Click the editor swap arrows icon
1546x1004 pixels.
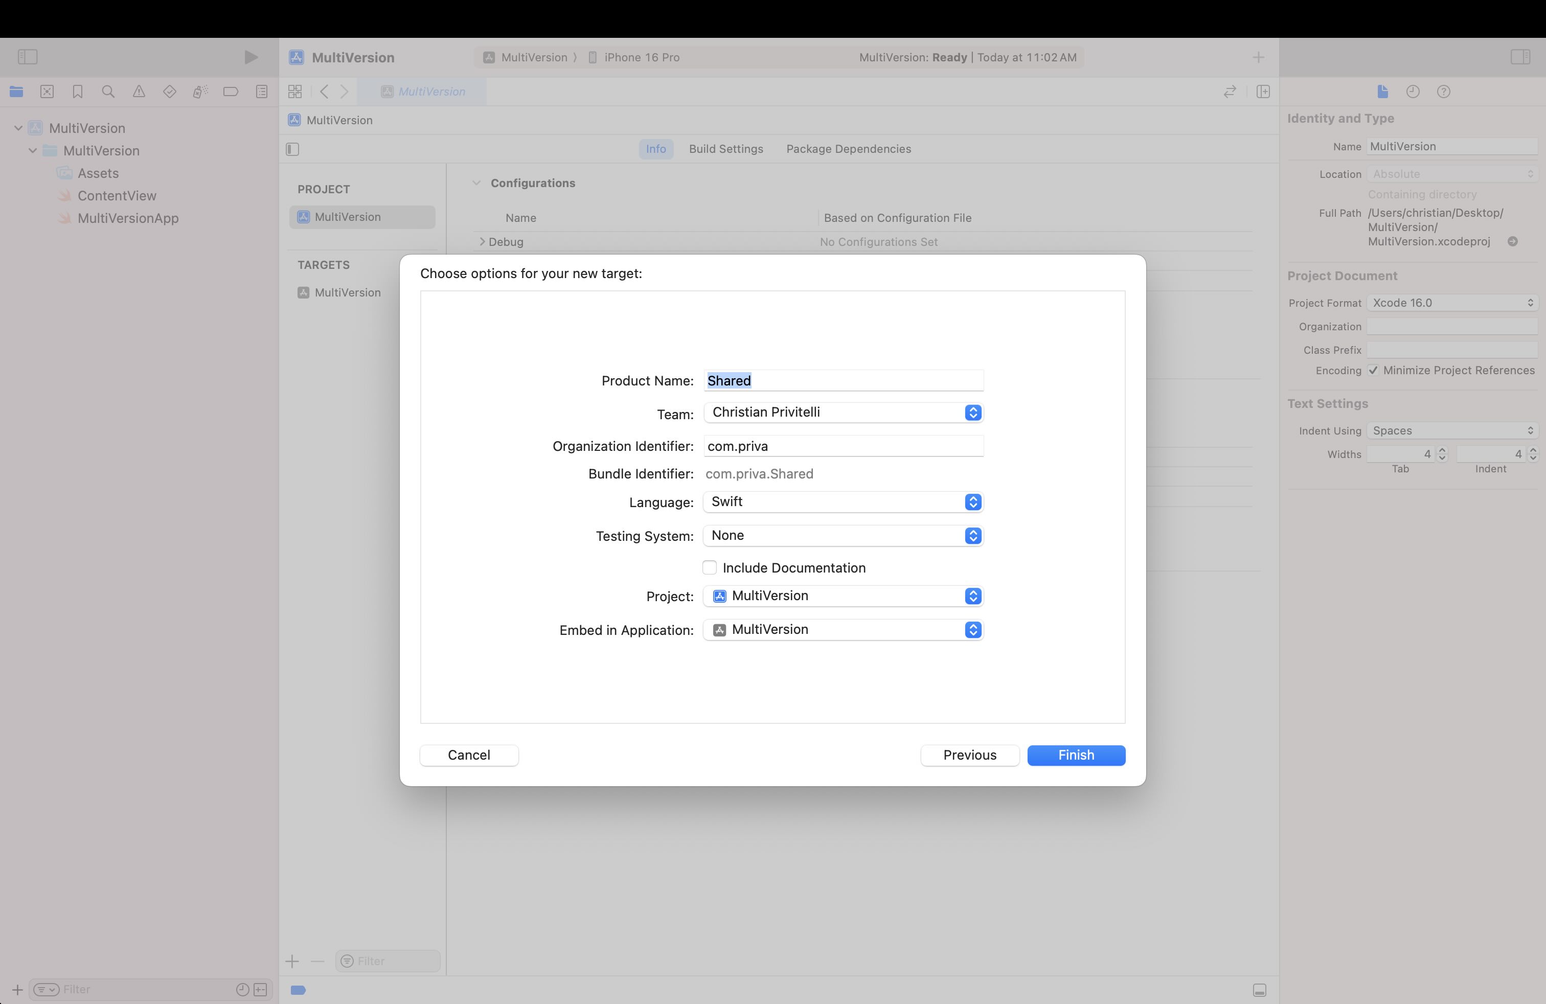(1230, 92)
